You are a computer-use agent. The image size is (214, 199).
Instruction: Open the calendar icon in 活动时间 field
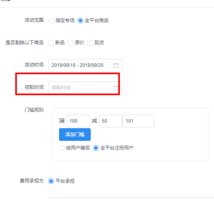point(116,65)
